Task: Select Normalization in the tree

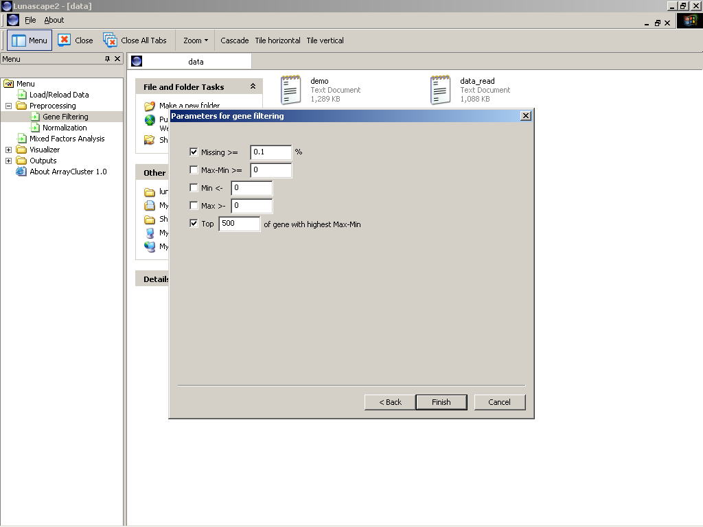Action: (x=65, y=128)
